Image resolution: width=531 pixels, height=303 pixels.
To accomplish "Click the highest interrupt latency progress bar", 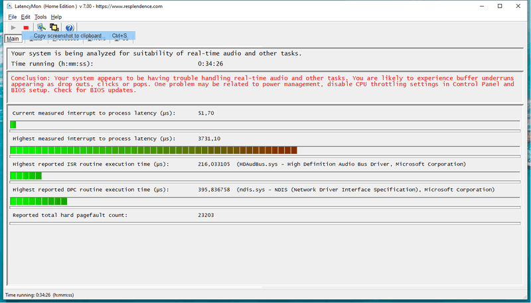I will coord(265,150).
